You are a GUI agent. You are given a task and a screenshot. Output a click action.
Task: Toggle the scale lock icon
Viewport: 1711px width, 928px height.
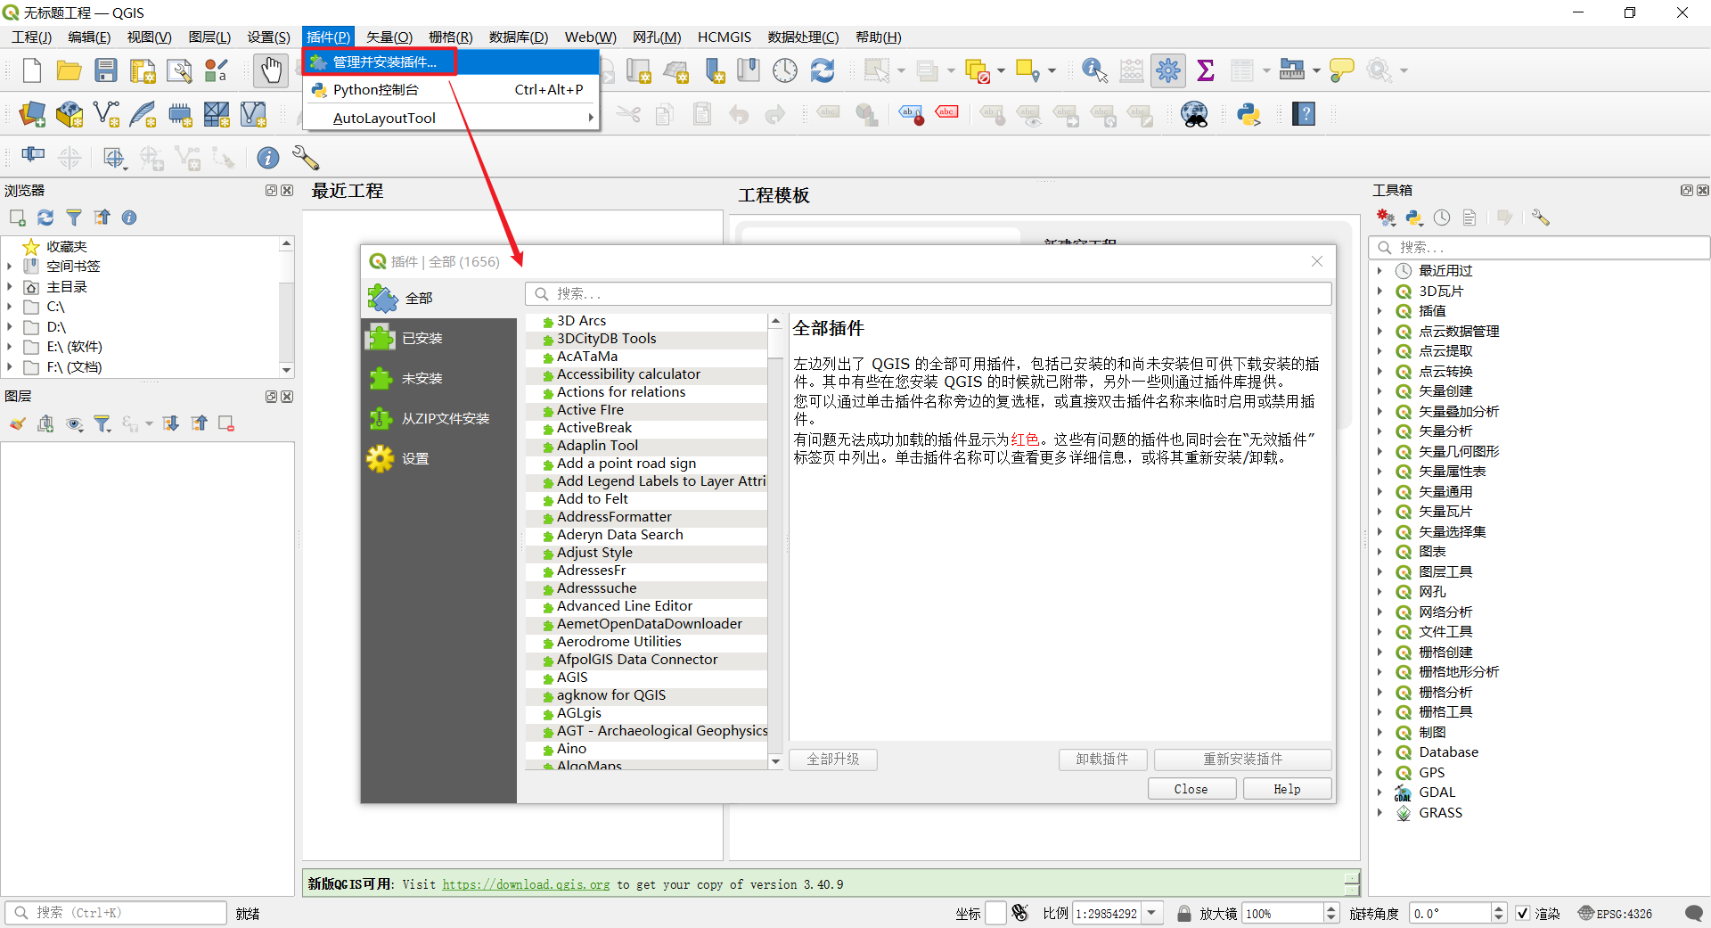(x=1183, y=913)
